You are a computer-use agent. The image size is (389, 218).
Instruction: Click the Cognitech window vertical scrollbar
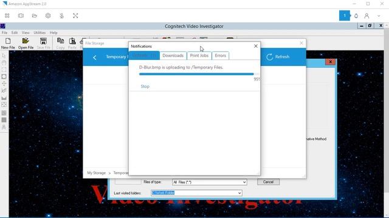tap(387, 121)
